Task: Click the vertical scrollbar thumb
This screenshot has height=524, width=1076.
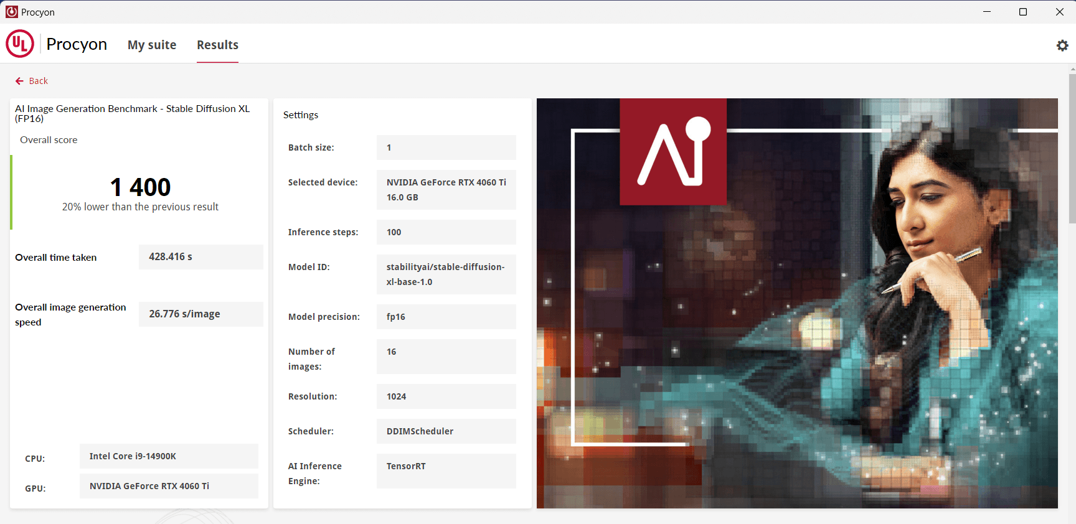Action: tap(1072, 148)
